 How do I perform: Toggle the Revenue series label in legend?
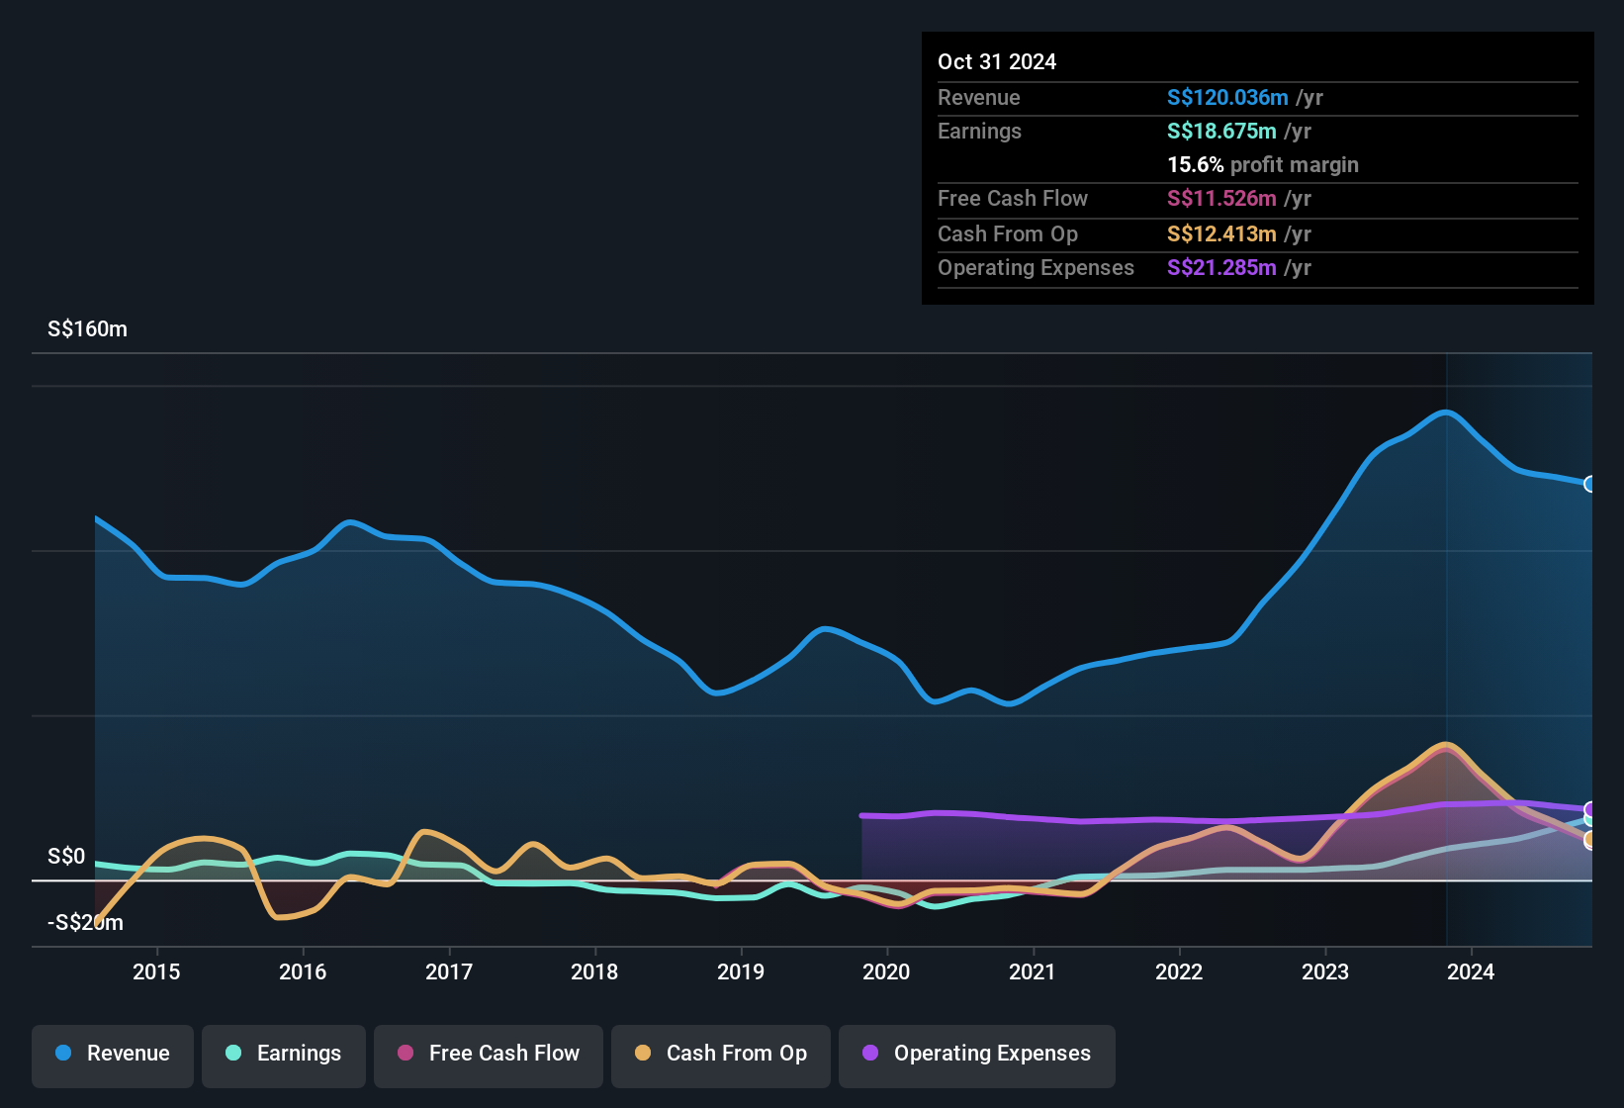pyautogui.click(x=128, y=1054)
